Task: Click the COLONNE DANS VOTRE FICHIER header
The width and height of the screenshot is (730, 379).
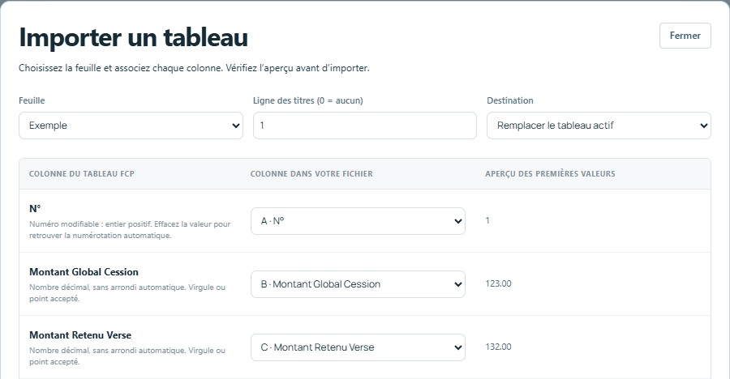Action: pos(311,174)
